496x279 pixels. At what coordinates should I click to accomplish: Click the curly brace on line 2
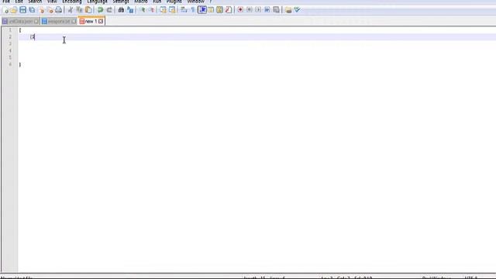(x=32, y=37)
